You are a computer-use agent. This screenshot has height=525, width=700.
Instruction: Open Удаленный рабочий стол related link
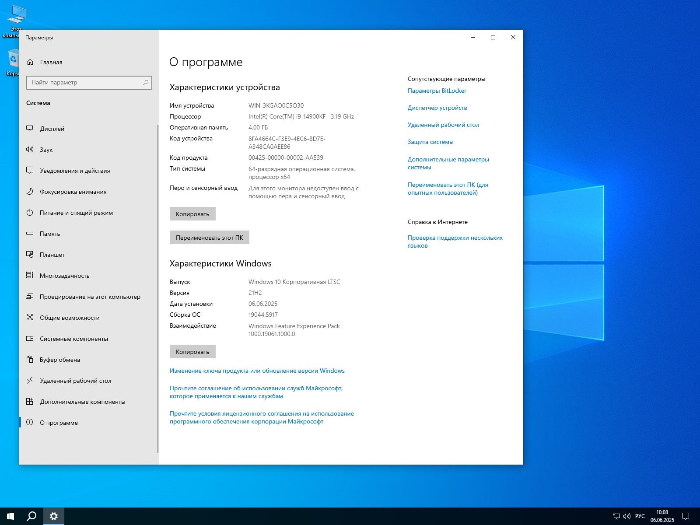[443, 125]
